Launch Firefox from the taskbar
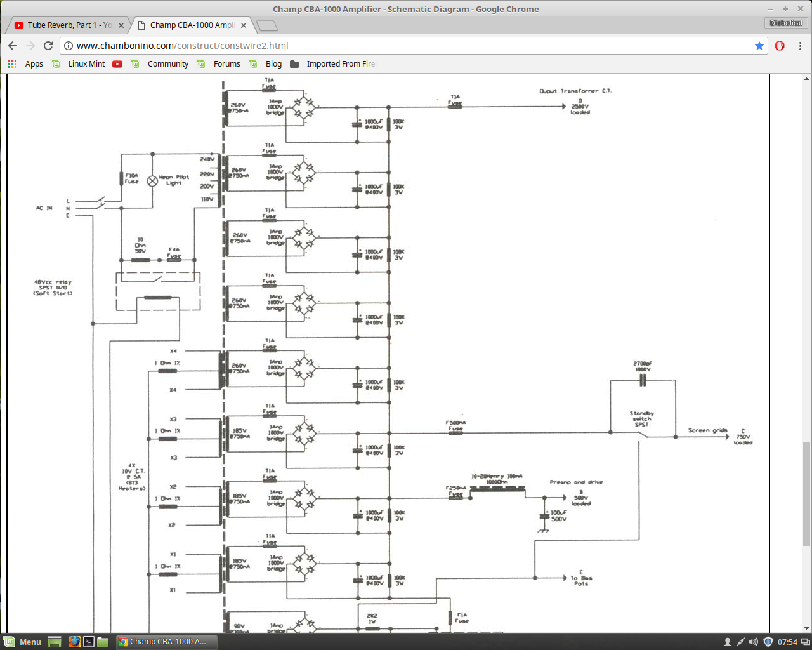Screen dimensions: 812x650 click(x=74, y=642)
